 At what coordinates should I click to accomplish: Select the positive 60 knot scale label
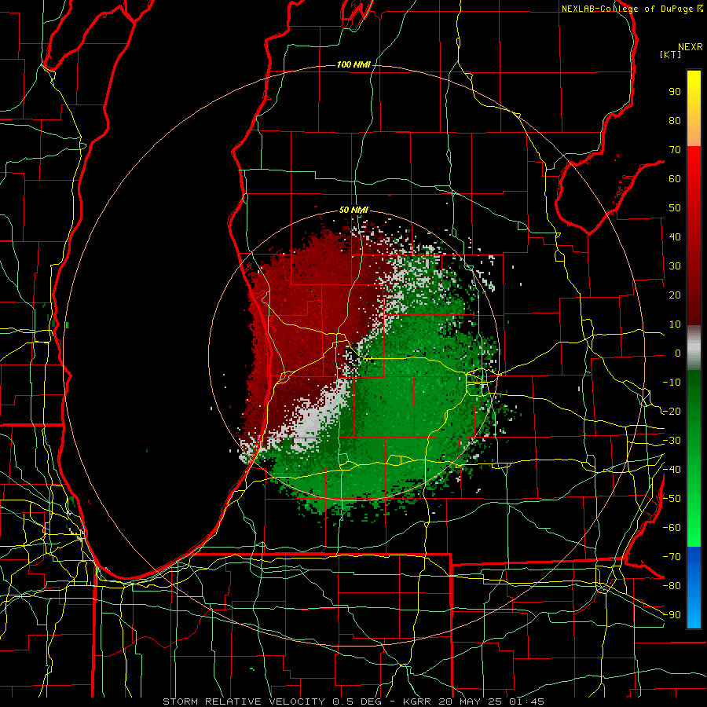tap(675, 178)
